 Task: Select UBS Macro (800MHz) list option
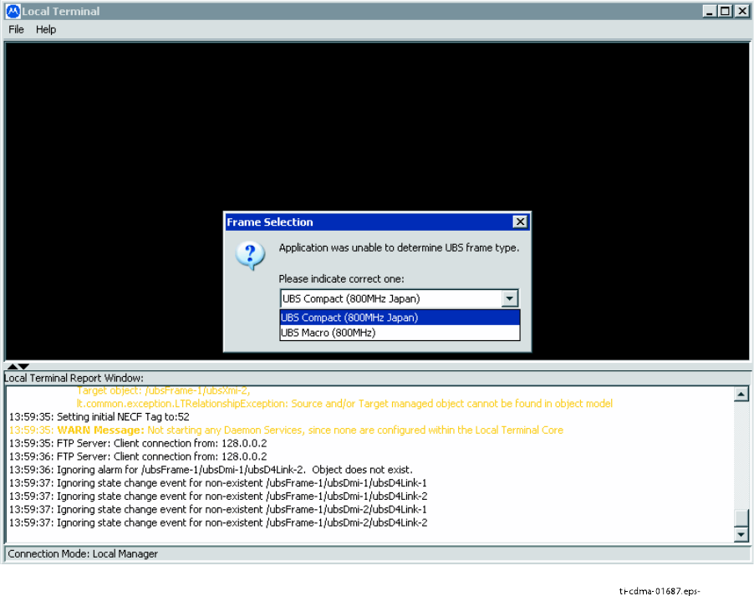400,333
